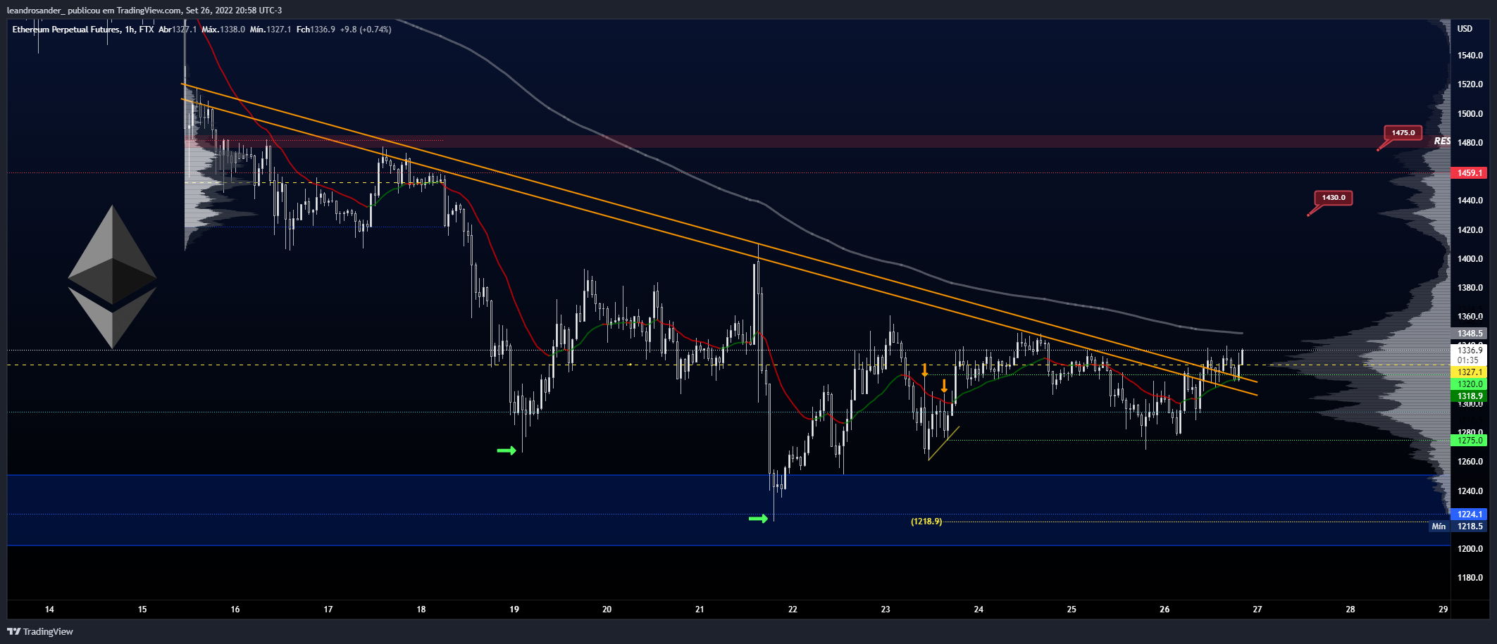Click date 29 on the time axis
1497x644 pixels.
(x=1443, y=610)
